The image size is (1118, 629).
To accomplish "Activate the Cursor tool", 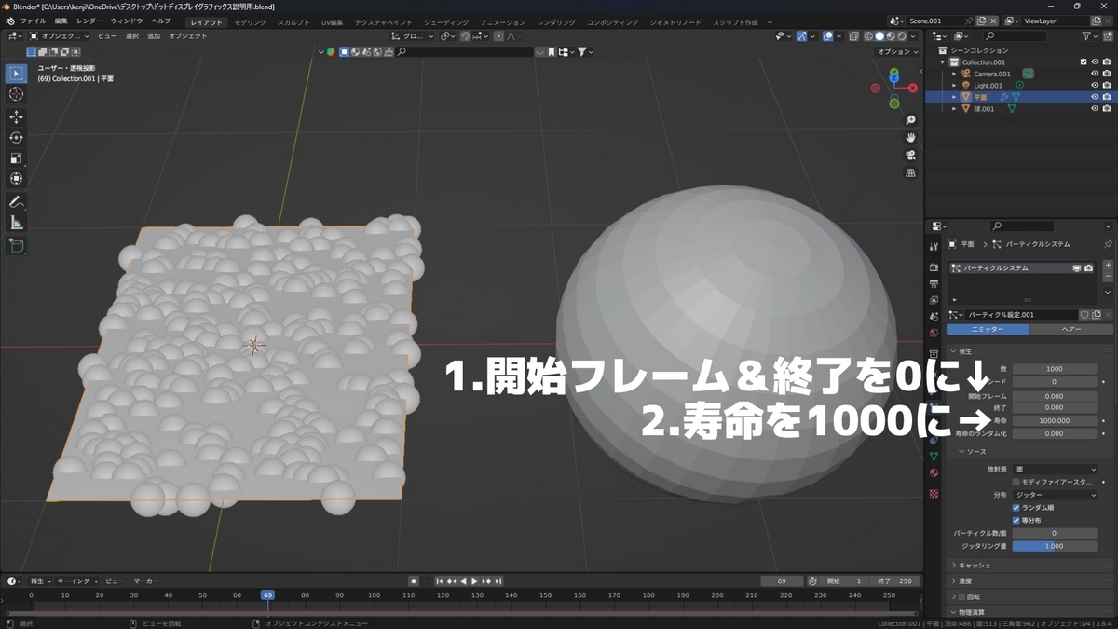I will [x=16, y=93].
